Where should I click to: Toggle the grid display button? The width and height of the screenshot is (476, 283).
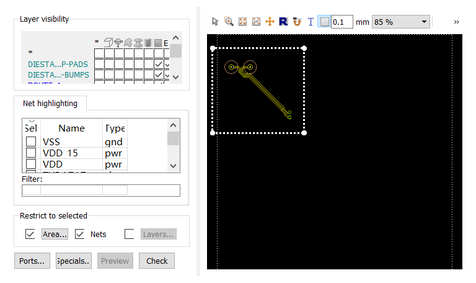324,22
